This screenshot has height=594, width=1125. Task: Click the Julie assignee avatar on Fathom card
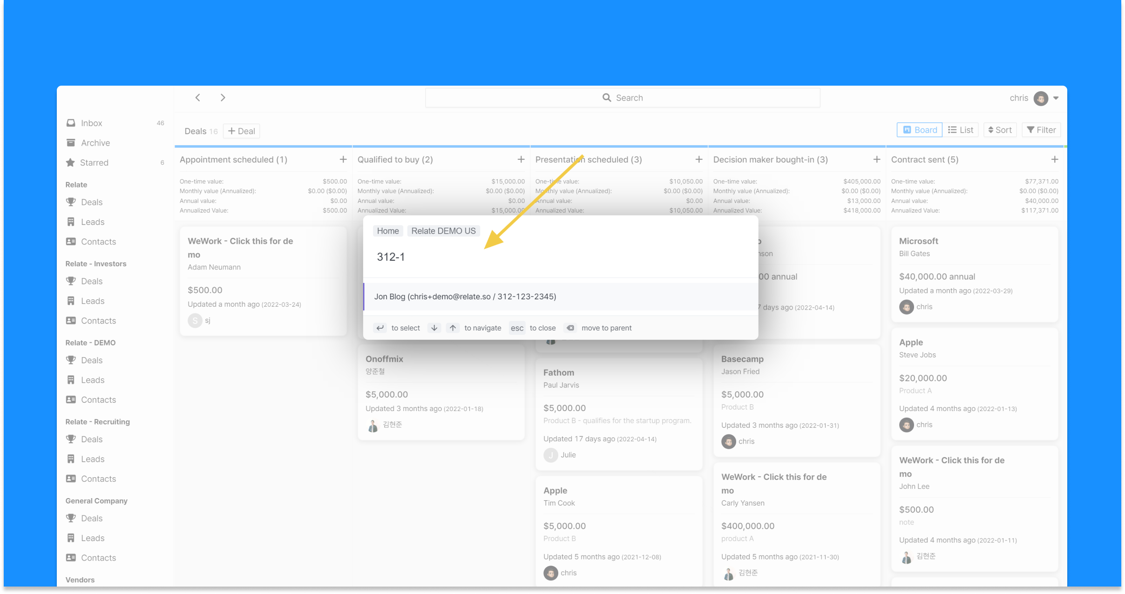click(551, 455)
